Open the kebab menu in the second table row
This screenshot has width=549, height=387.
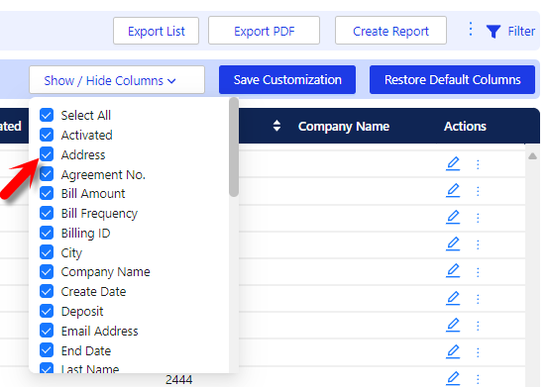point(478,191)
